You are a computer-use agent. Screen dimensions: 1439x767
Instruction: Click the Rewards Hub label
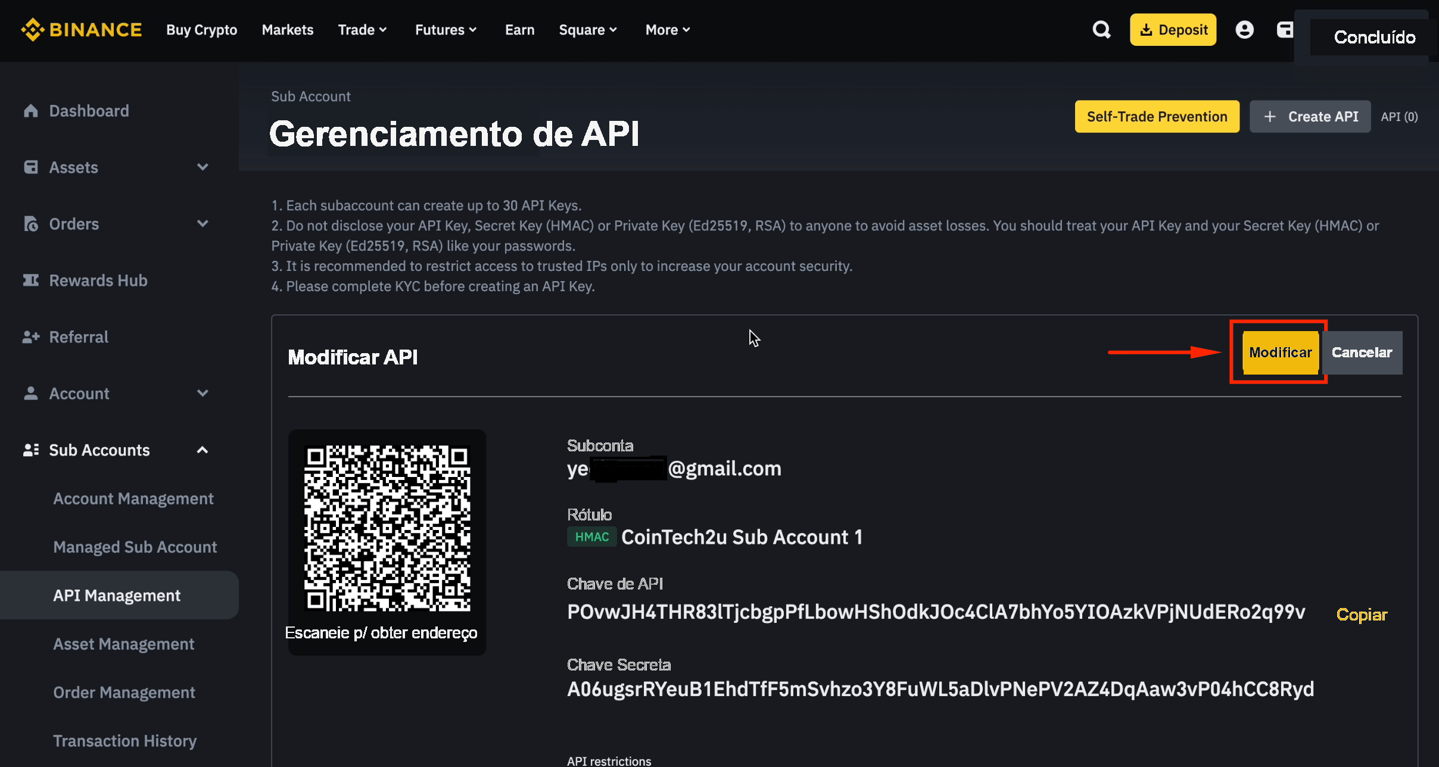(98, 280)
